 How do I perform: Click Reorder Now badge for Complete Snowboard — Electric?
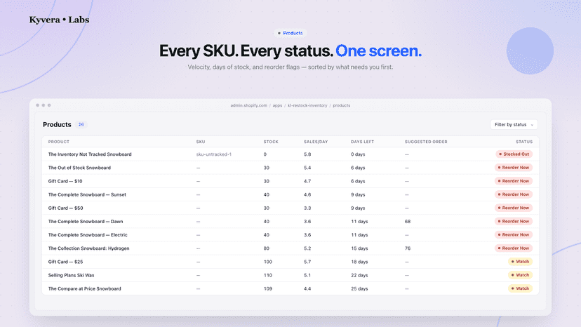(x=514, y=234)
